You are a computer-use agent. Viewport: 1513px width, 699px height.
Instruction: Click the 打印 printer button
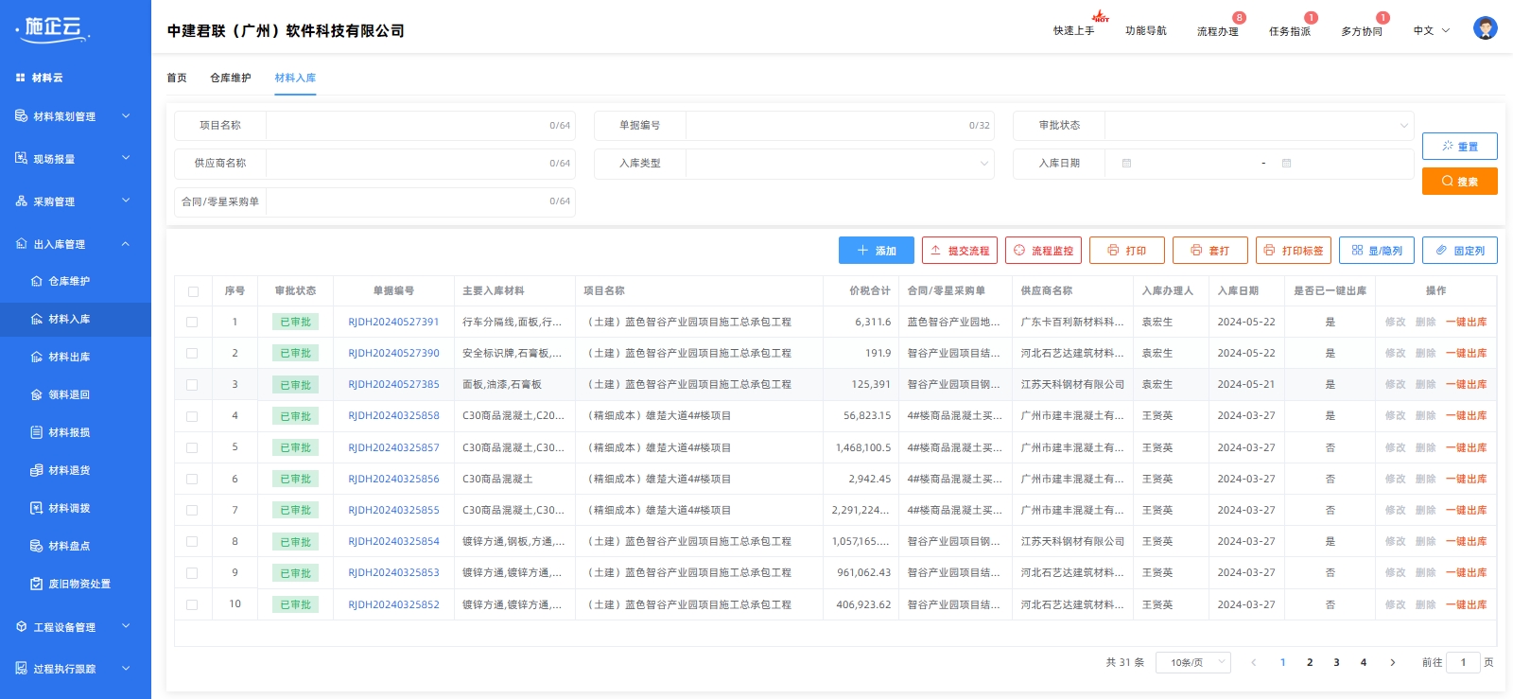point(1126,251)
